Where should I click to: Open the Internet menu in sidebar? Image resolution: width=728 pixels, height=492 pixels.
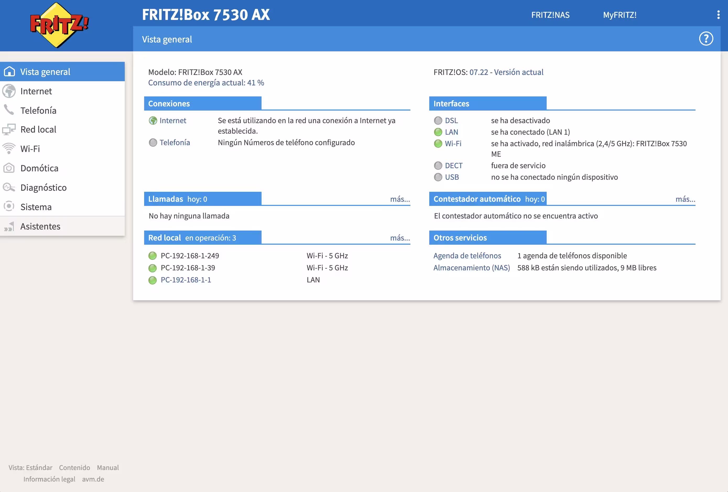pyautogui.click(x=62, y=91)
